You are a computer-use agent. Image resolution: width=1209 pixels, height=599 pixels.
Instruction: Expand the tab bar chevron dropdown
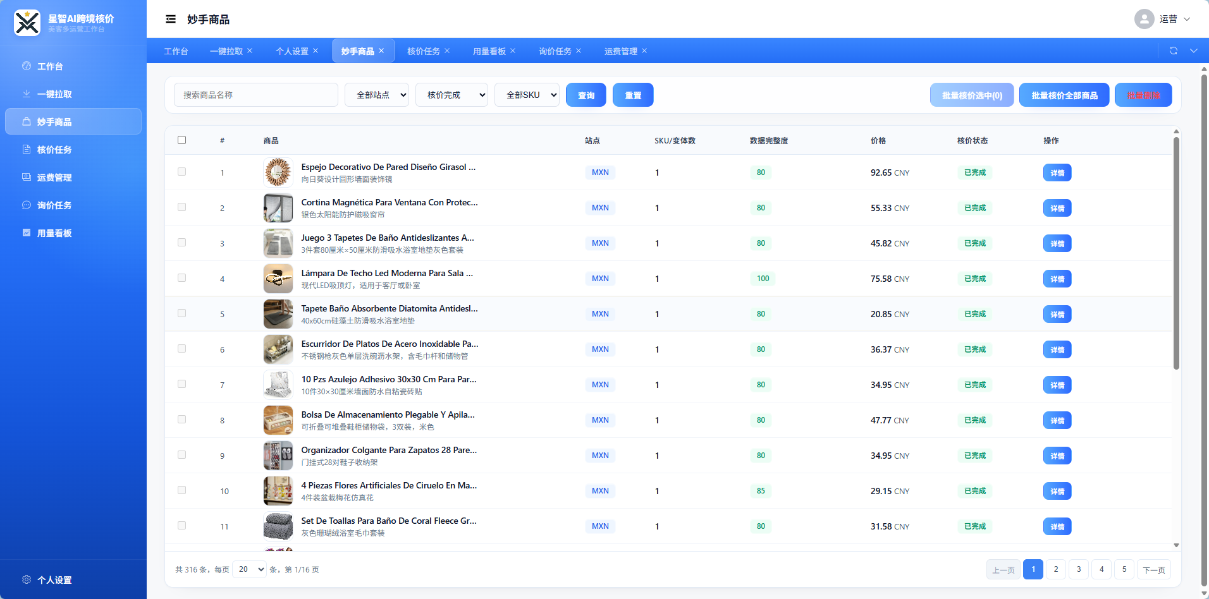click(1194, 51)
